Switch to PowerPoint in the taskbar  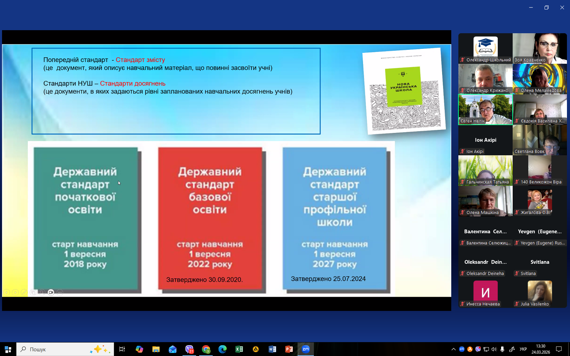point(289,349)
